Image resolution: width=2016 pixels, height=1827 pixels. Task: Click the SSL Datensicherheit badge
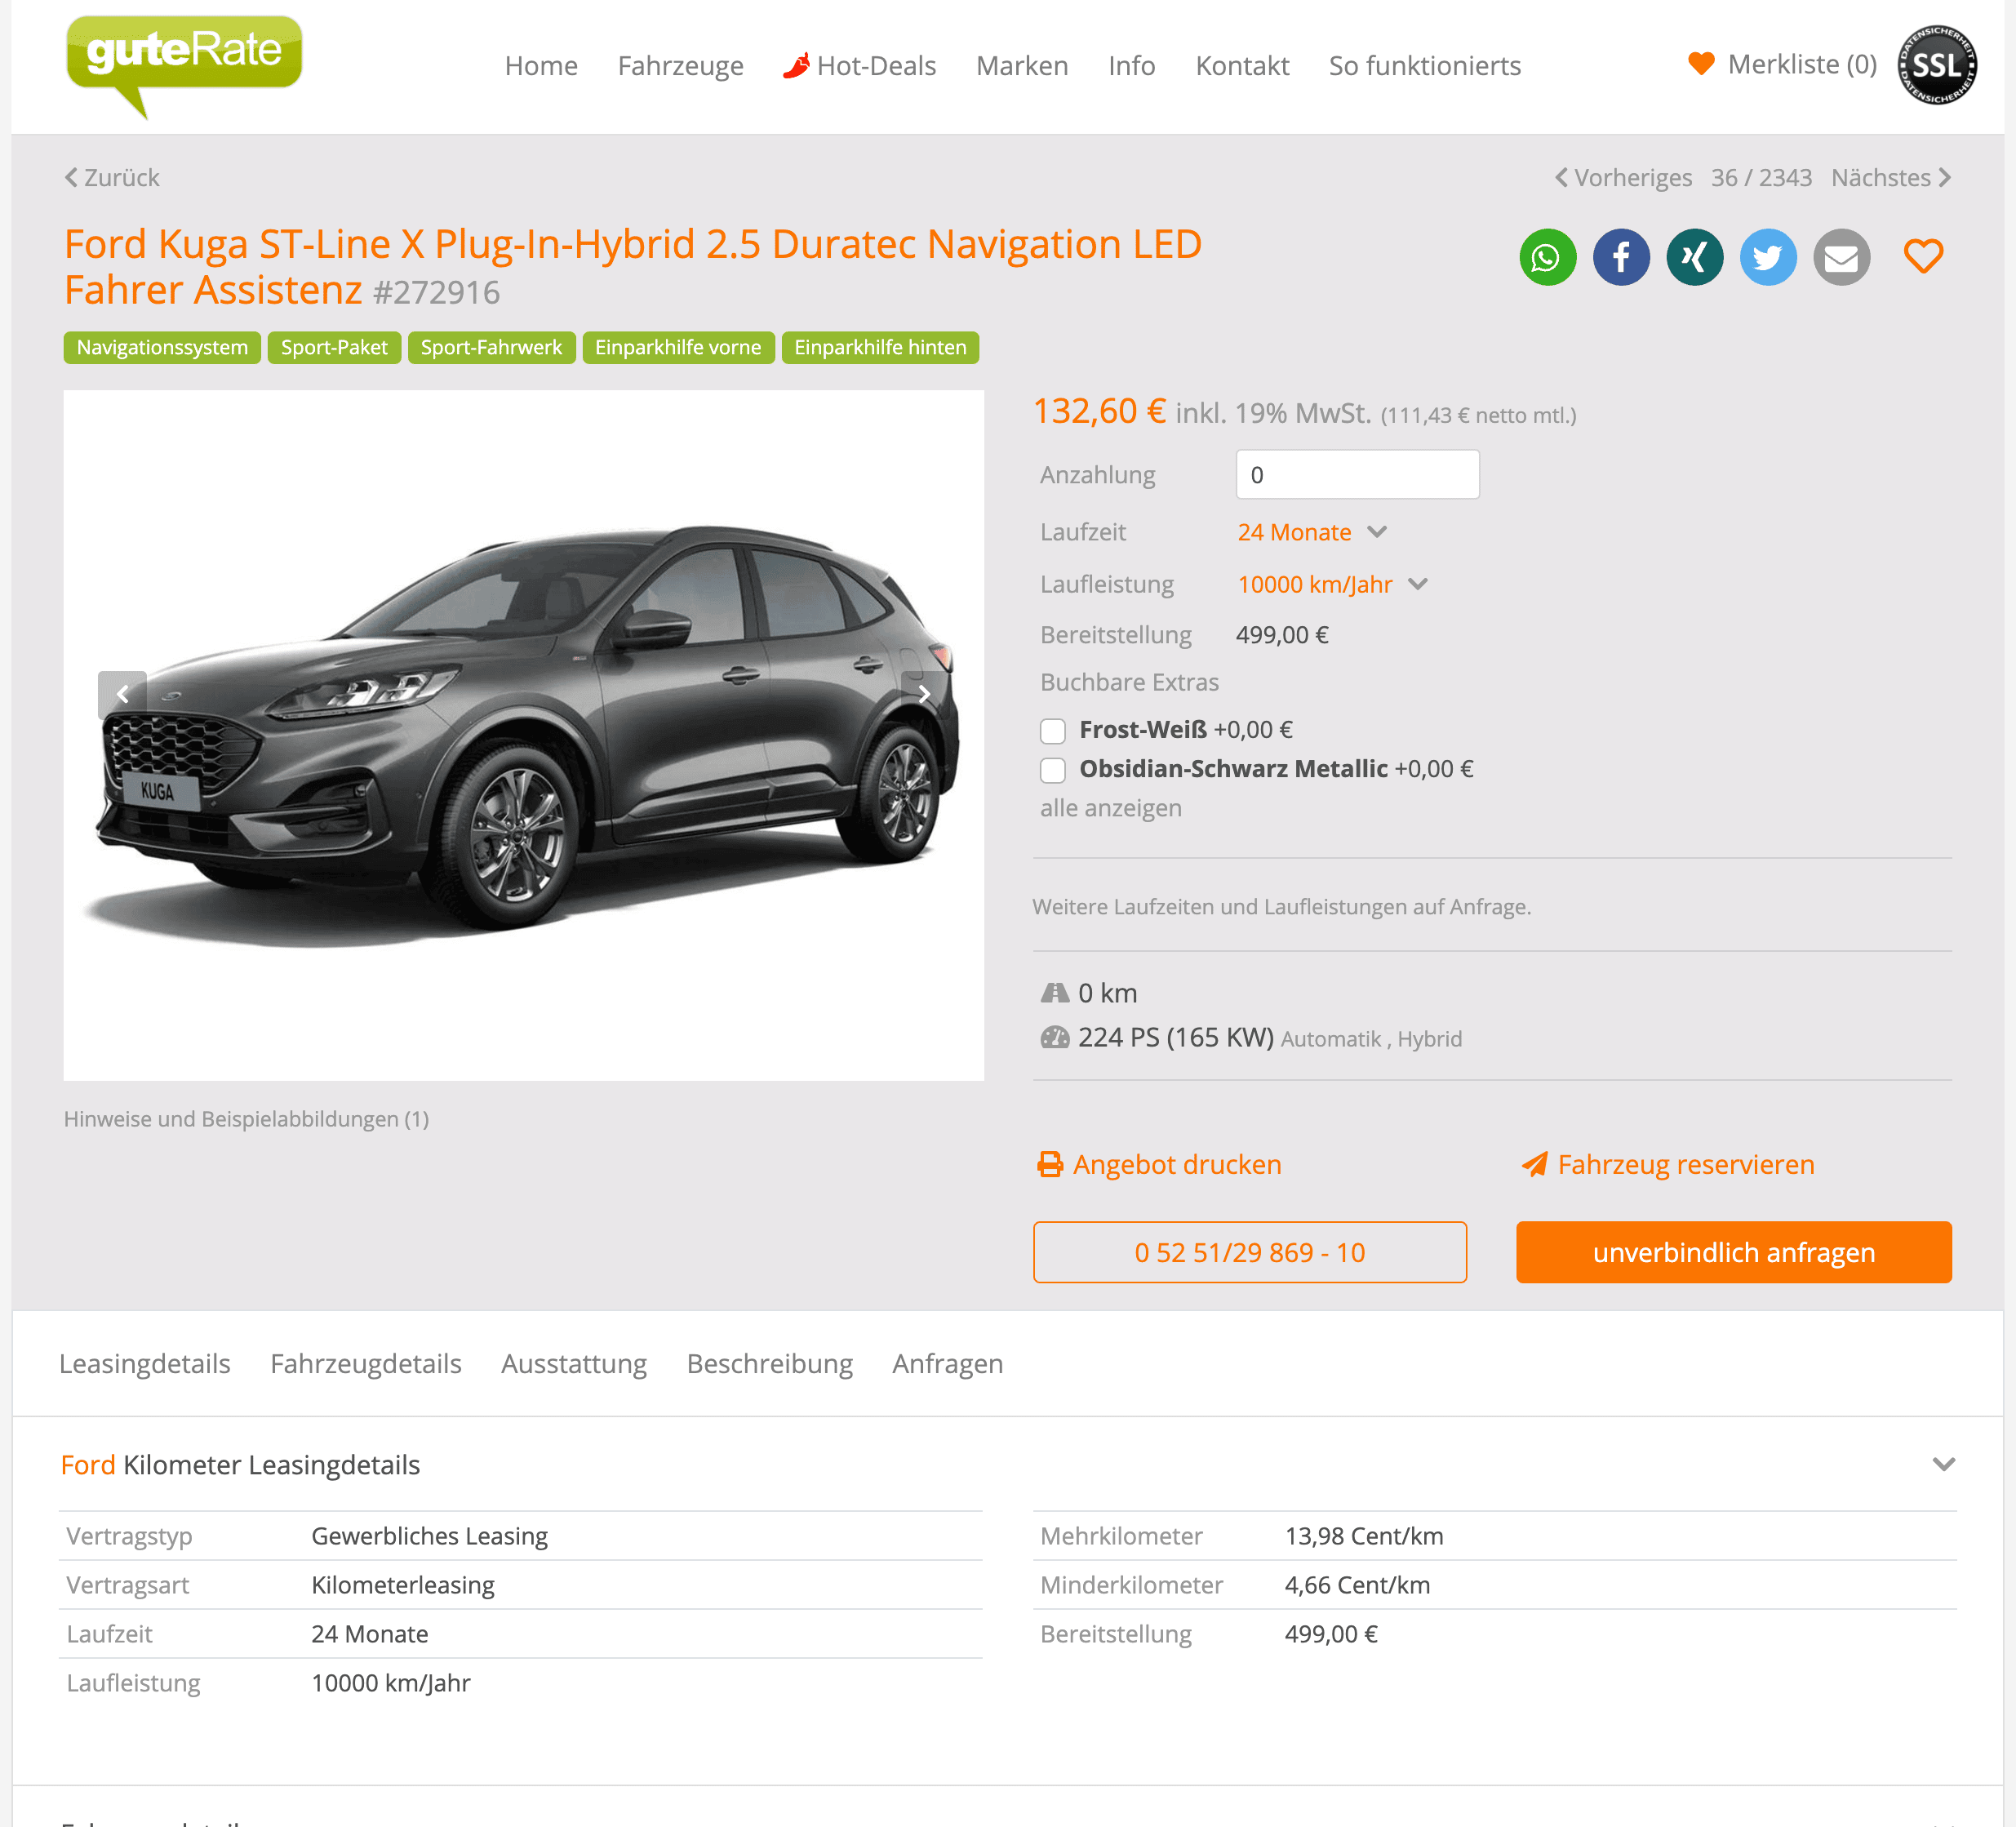click(1937, 65)
